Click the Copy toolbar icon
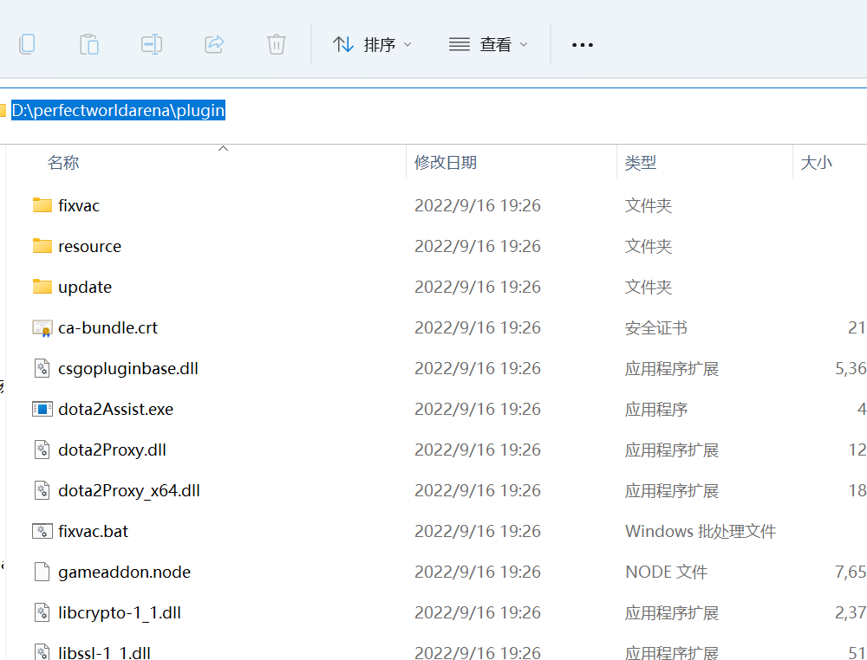Screen dimensions: 867x660 point(27,44)
